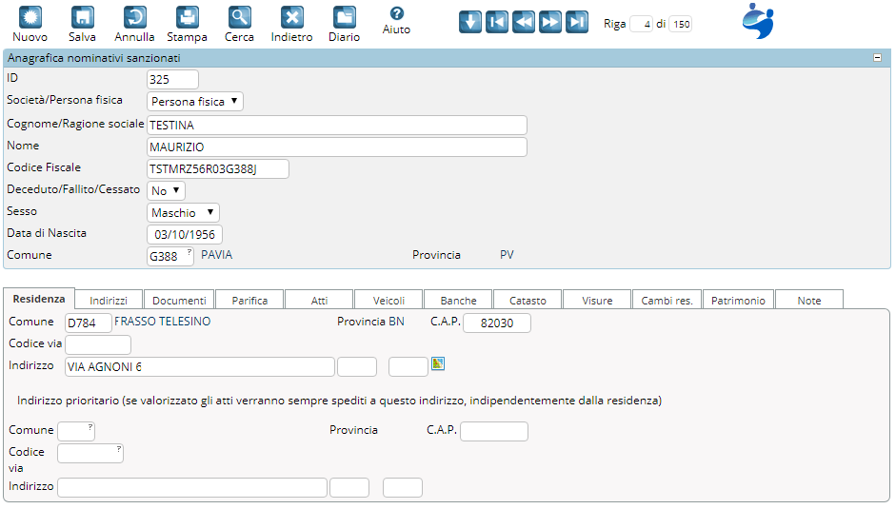Image resolution: width=896 pixels, height=509 pixels.
Task: Select the Patrimonio tab
Action: [738, 301]
